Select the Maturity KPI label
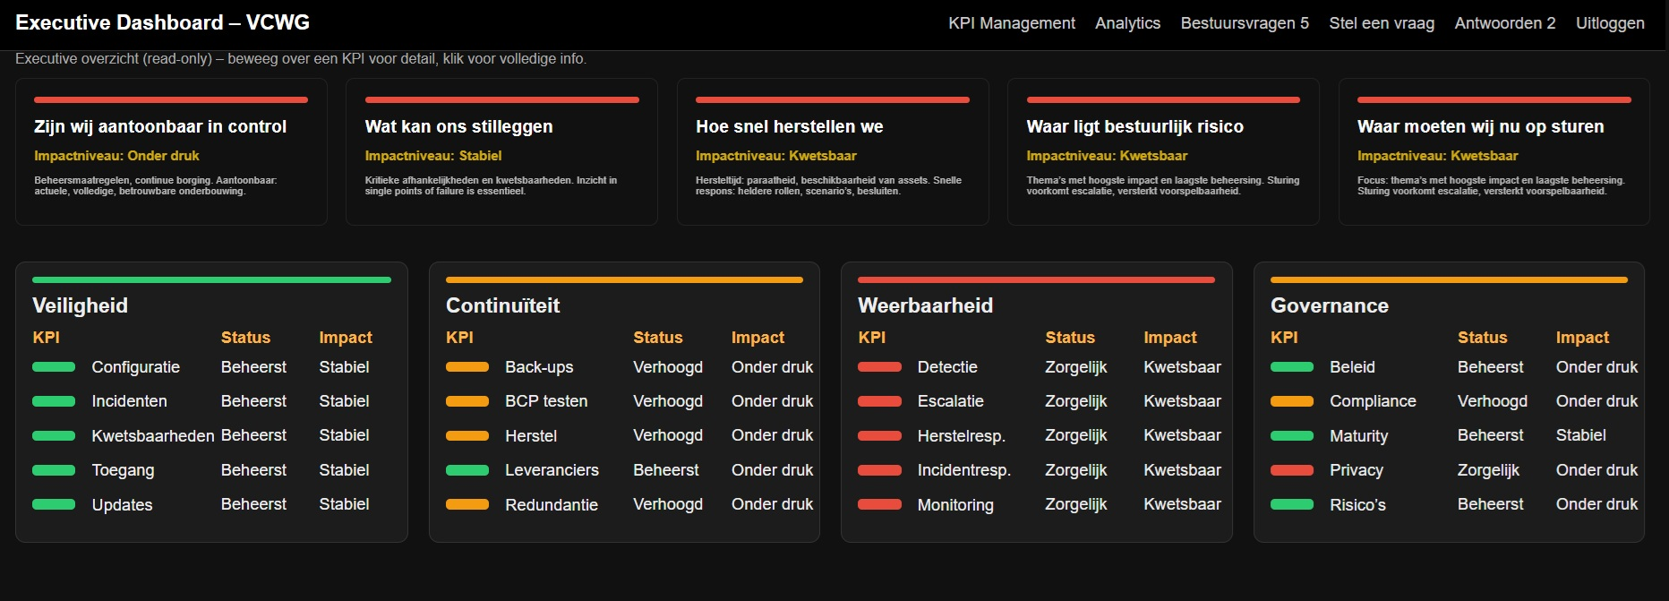This screenshot has height=601, width=1669. (x=1359, y=436)
